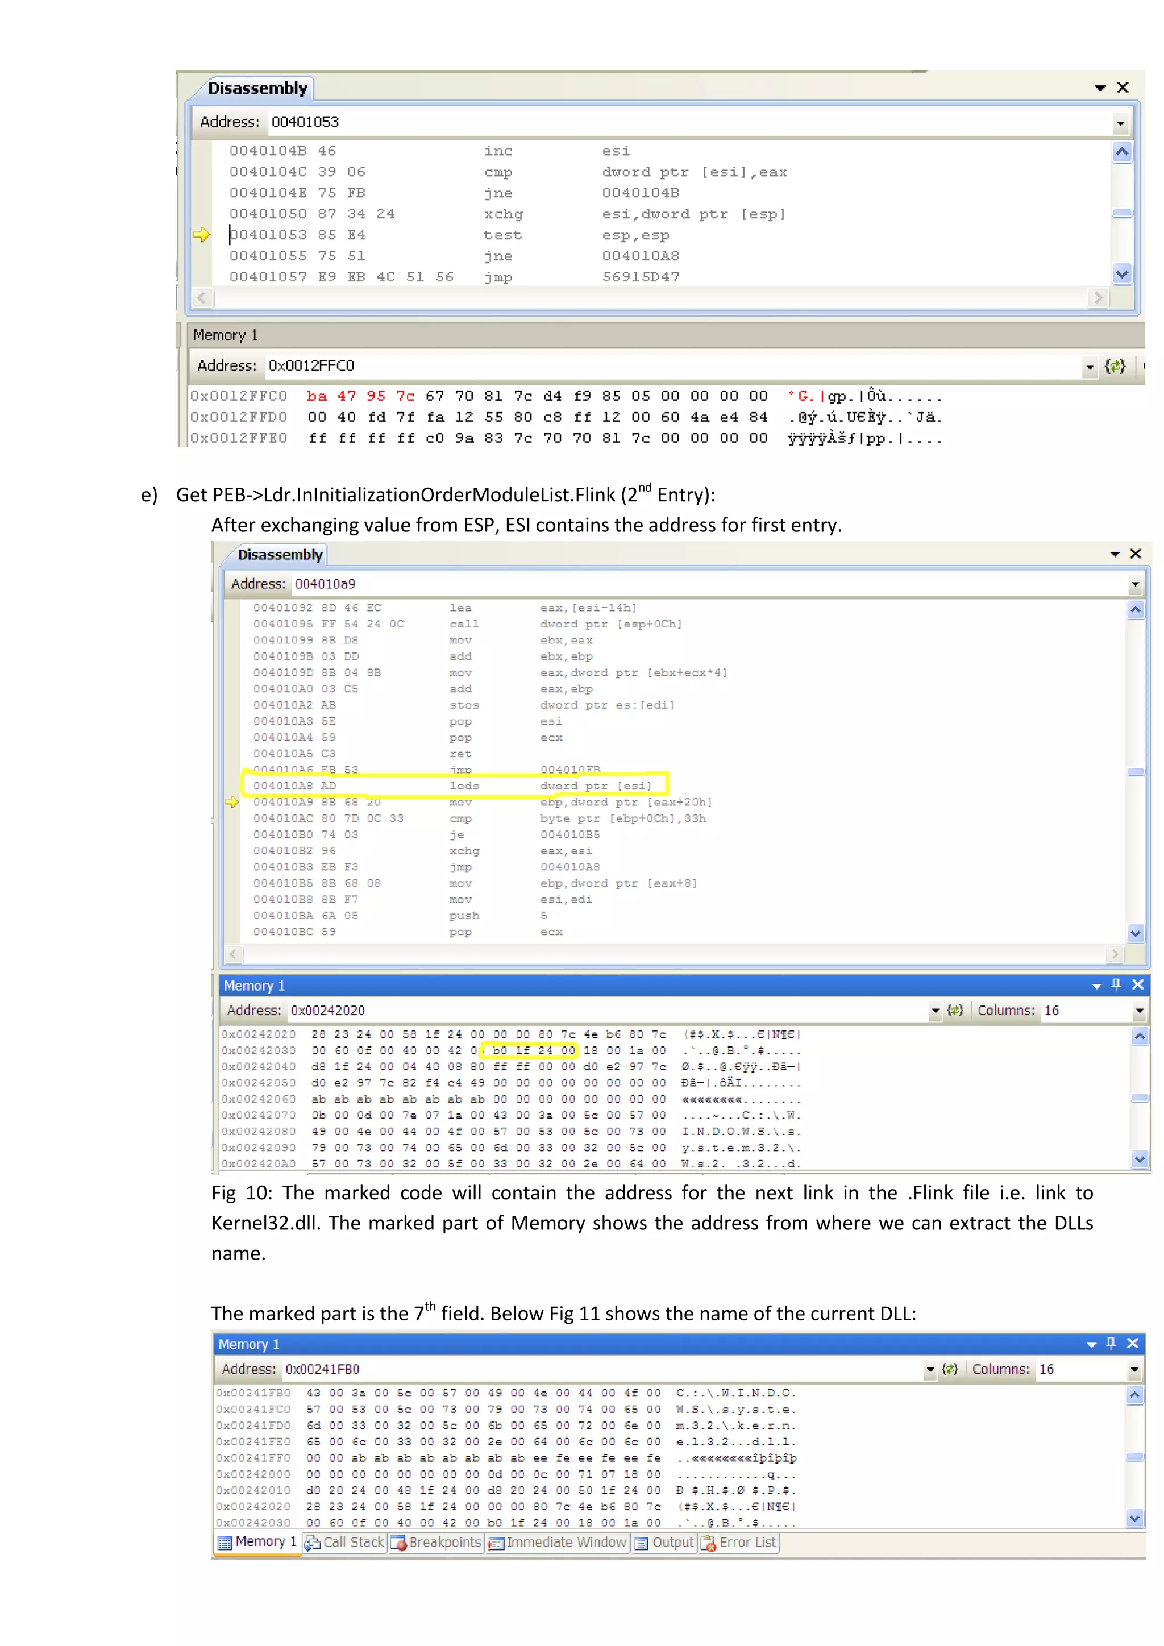Image resolution: width=1164 pixels, height=1646 pixels.
Task: Expand the memory address dropdown for 0x0012FFC0
Action: (x=1090, y=367)
